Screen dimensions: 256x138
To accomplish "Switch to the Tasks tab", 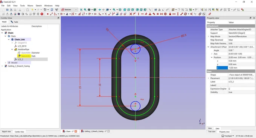I will (x=14, y=22).
